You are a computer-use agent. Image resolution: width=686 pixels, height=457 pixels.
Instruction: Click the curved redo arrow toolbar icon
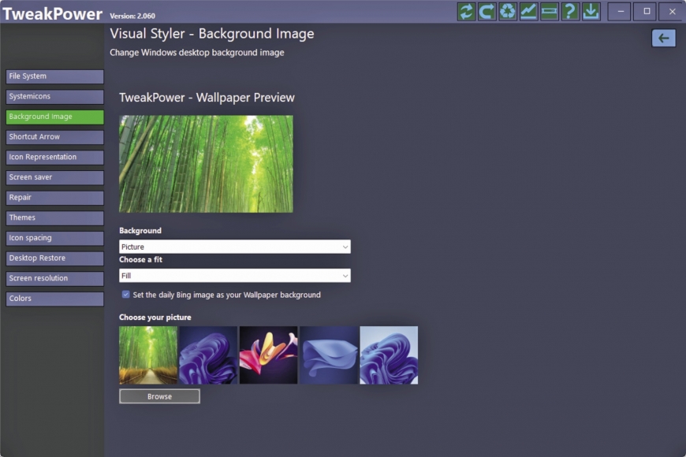[x=487, y=11]
